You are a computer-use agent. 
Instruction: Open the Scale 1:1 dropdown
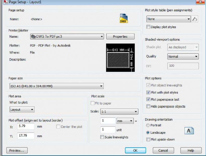119,112
